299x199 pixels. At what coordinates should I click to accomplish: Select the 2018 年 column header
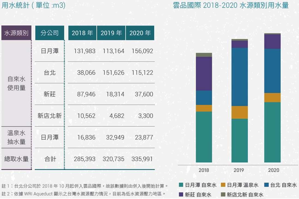coord(82,33)
